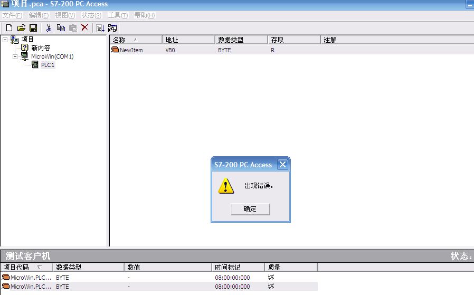Sort by 存取 column header

pyautogui.click(x=294, y=40)
